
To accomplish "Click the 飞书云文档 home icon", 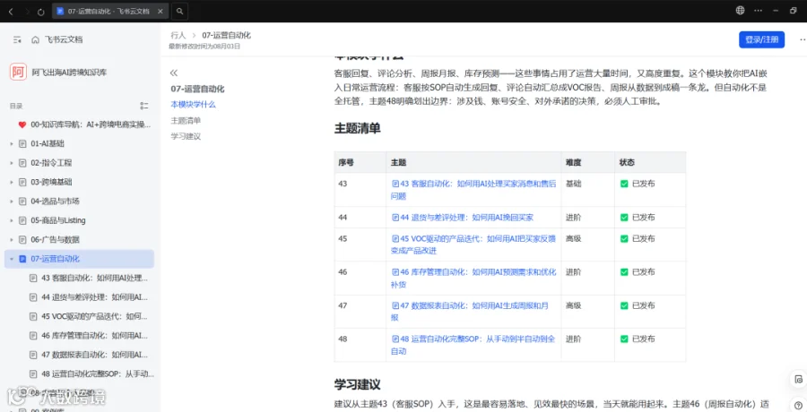I will pos(36,39).
